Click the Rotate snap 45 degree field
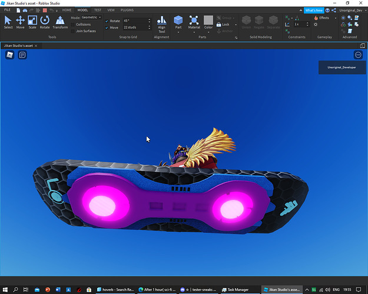368x294 pixels. pyautogui.click(x=137, y=21)
